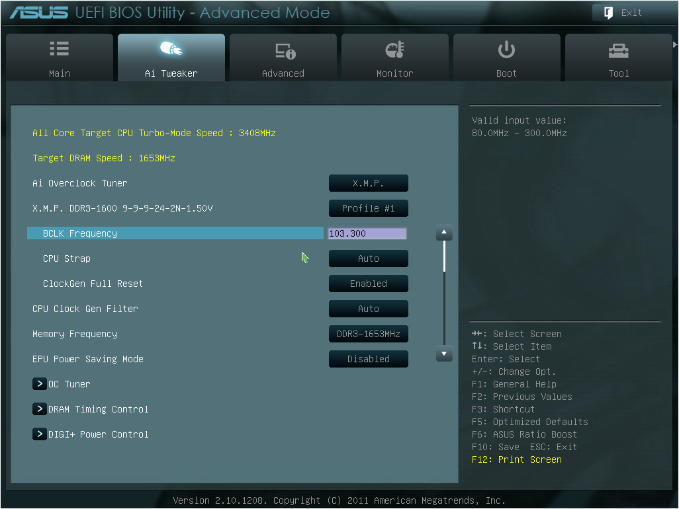Click the vertical scrollbar thumb
This screenshot has width=679, height=509.
(x=444, y=256)
